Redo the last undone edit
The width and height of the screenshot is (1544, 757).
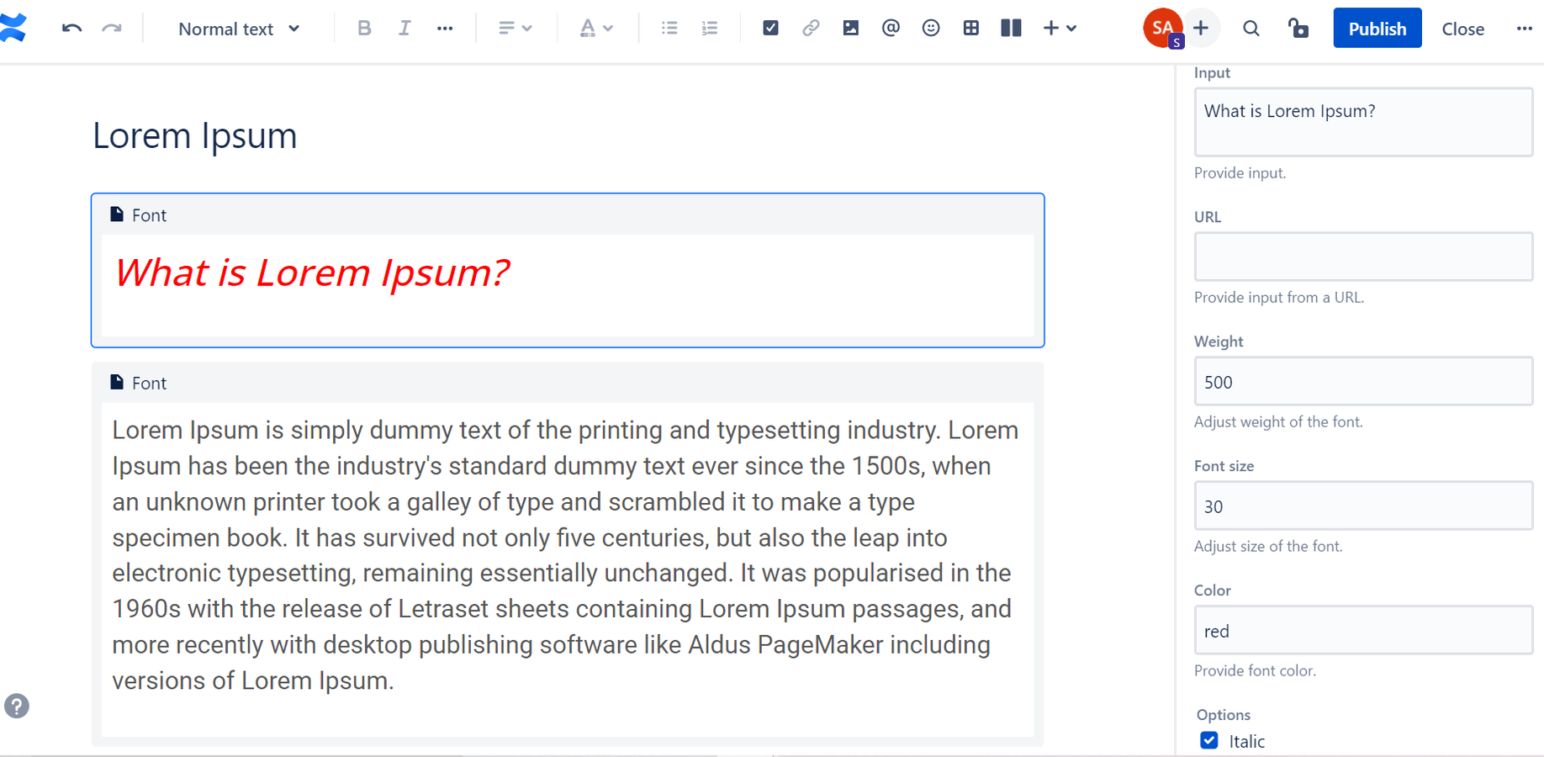(111, 29)
